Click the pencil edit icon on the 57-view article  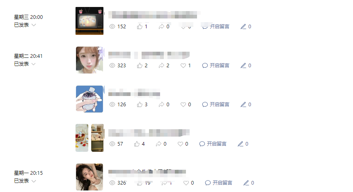tap(240, 144)
